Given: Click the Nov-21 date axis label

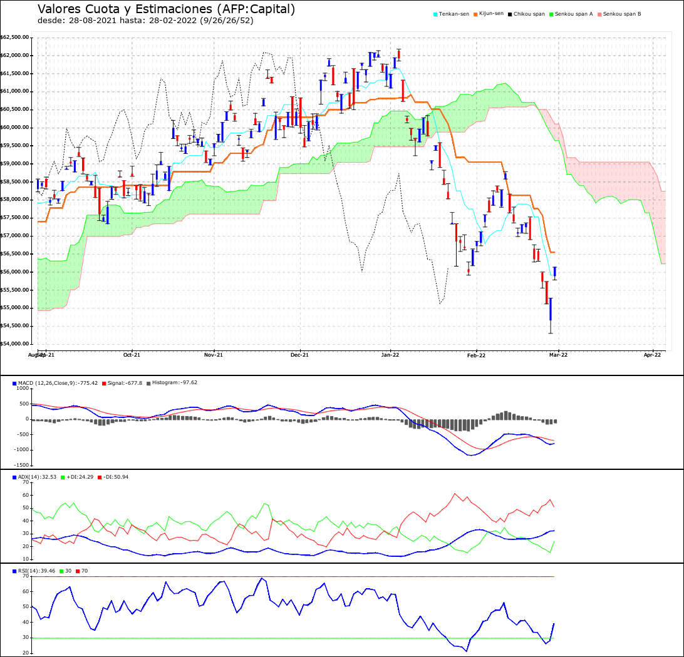Looking at the screenshot, I should 214,355.
